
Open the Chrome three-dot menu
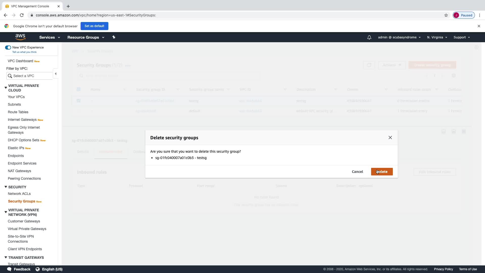(479, 15)
